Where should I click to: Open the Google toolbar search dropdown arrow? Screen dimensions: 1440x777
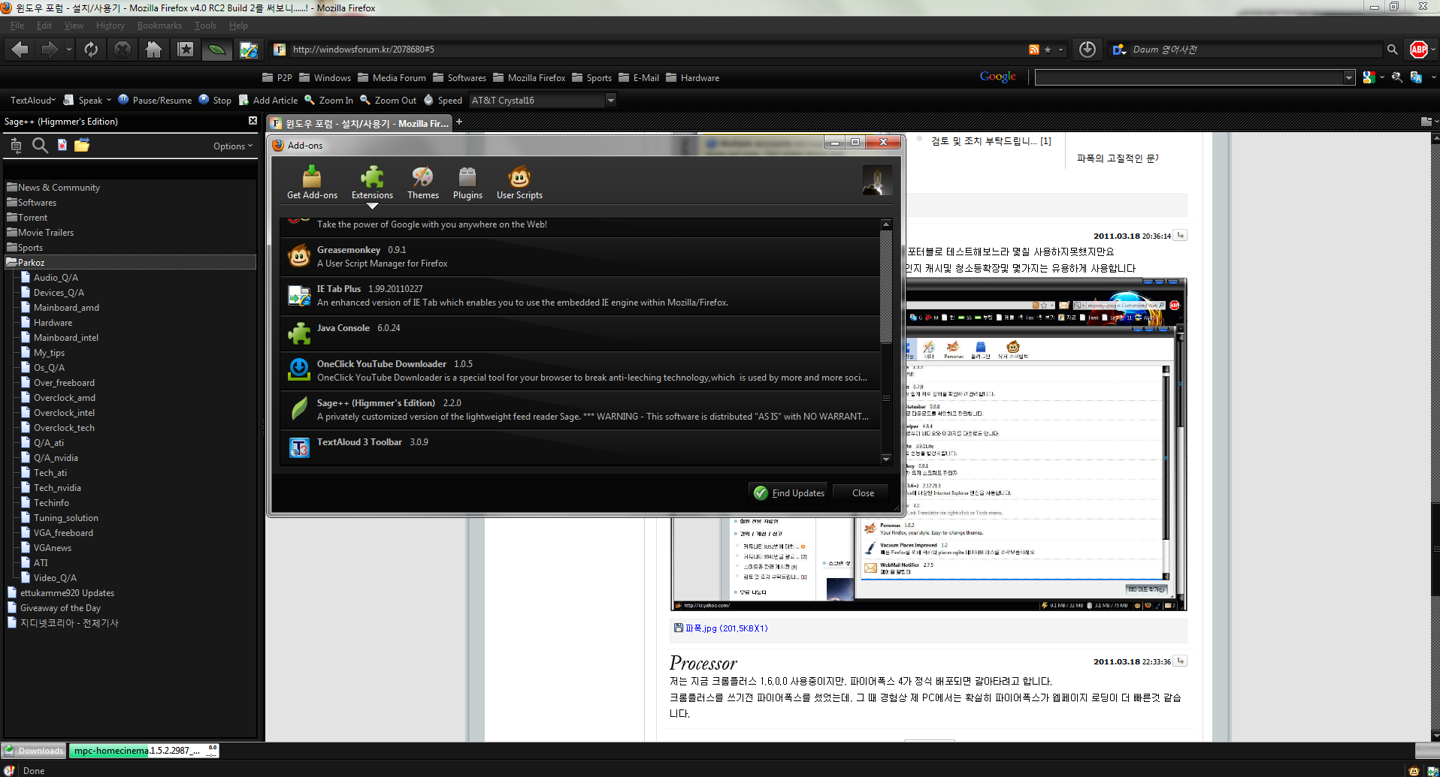(x=1348, y=77)
